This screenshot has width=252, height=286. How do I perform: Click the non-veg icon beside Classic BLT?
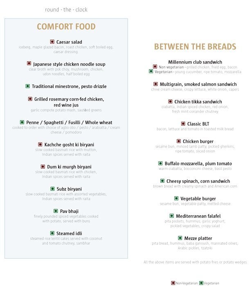pyautogui.click(x=183, y=123)
